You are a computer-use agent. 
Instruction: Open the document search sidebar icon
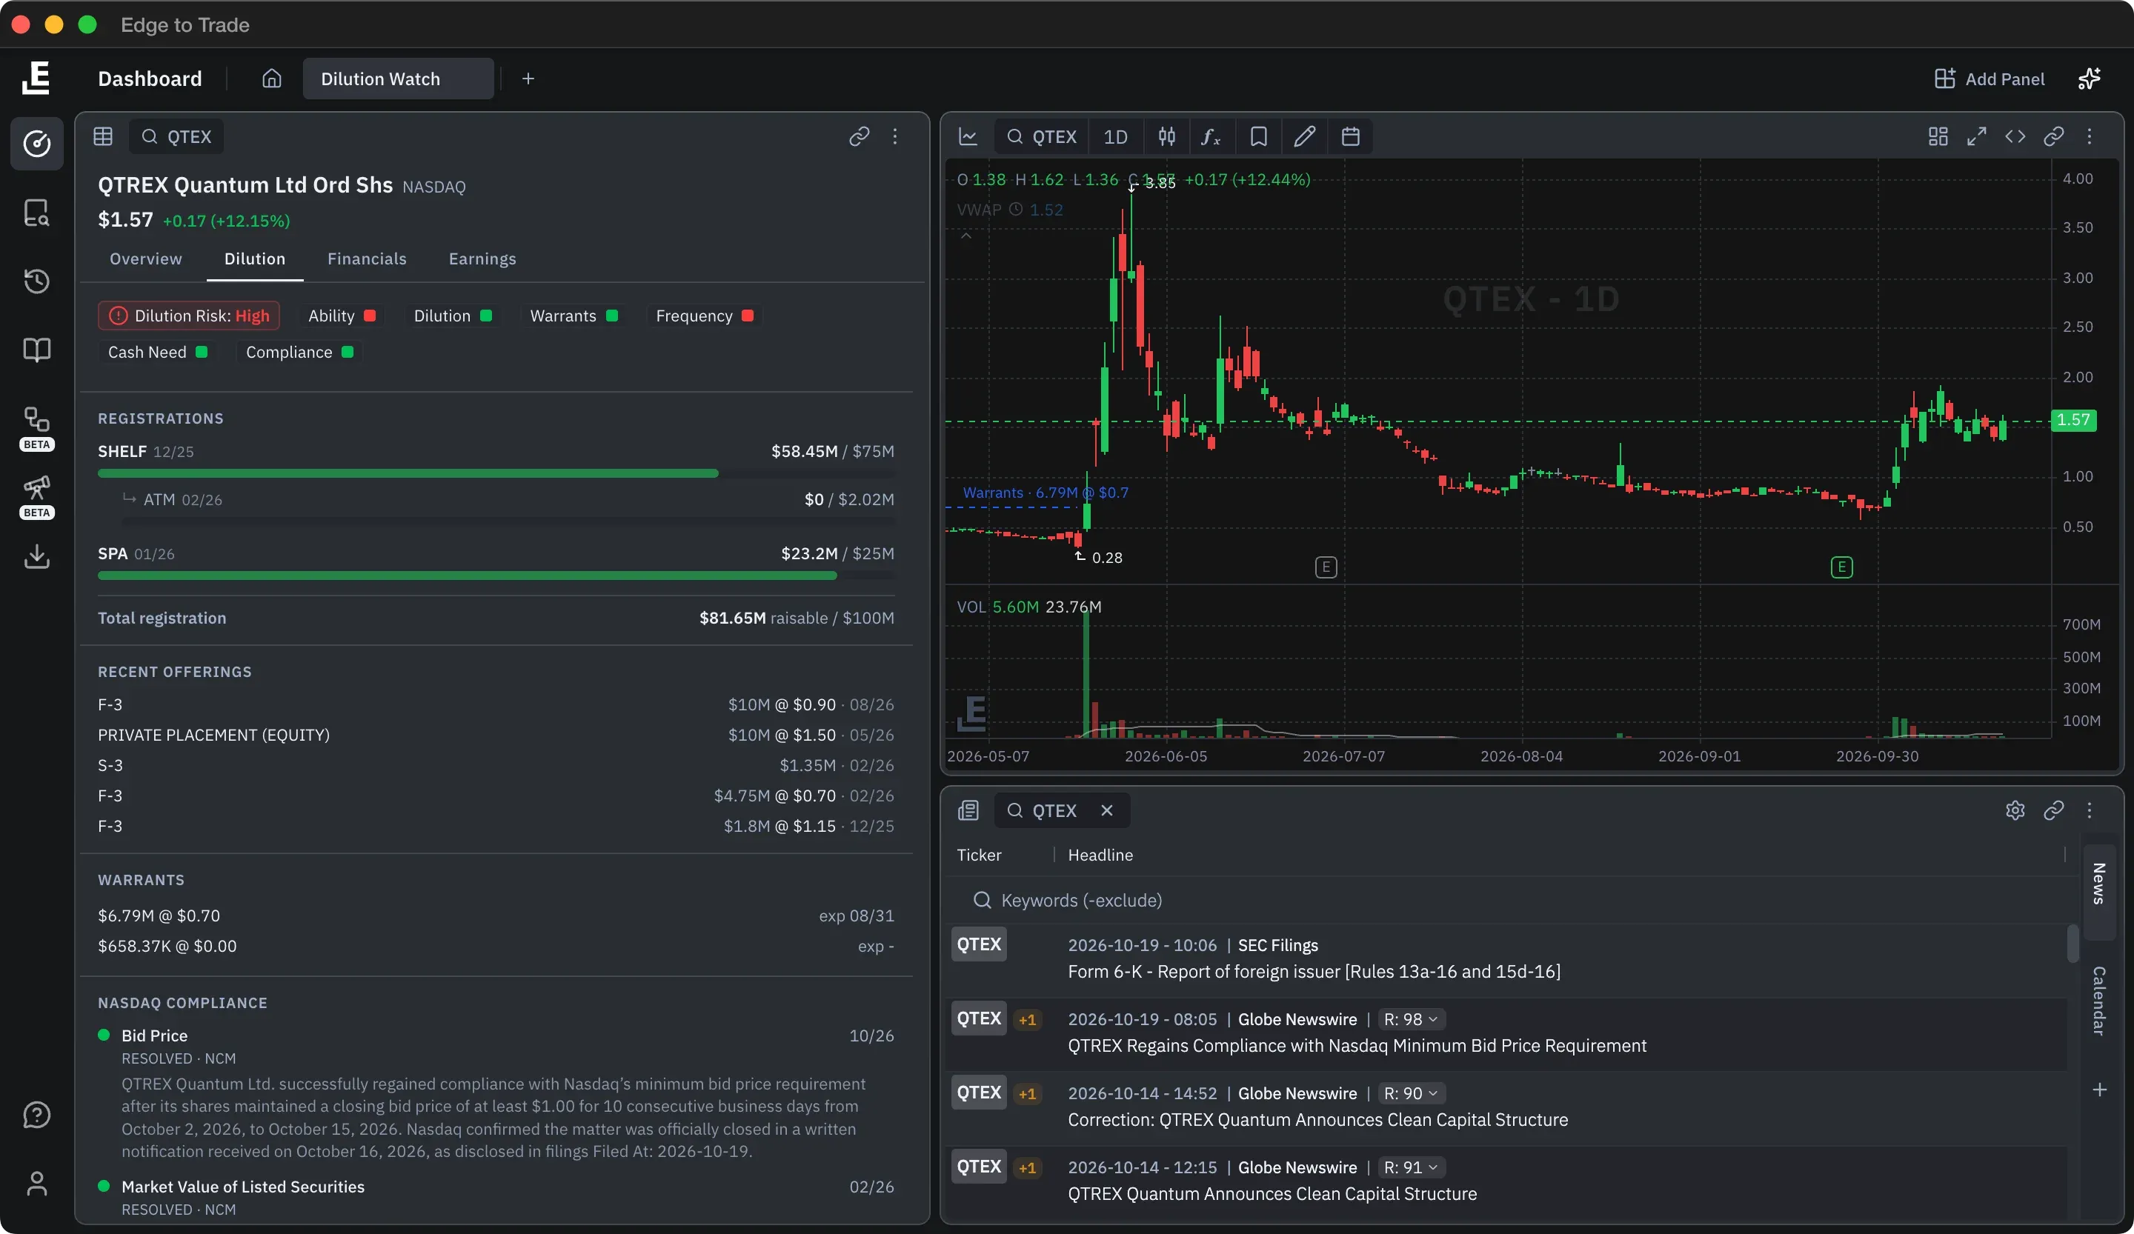pos(36,213)
